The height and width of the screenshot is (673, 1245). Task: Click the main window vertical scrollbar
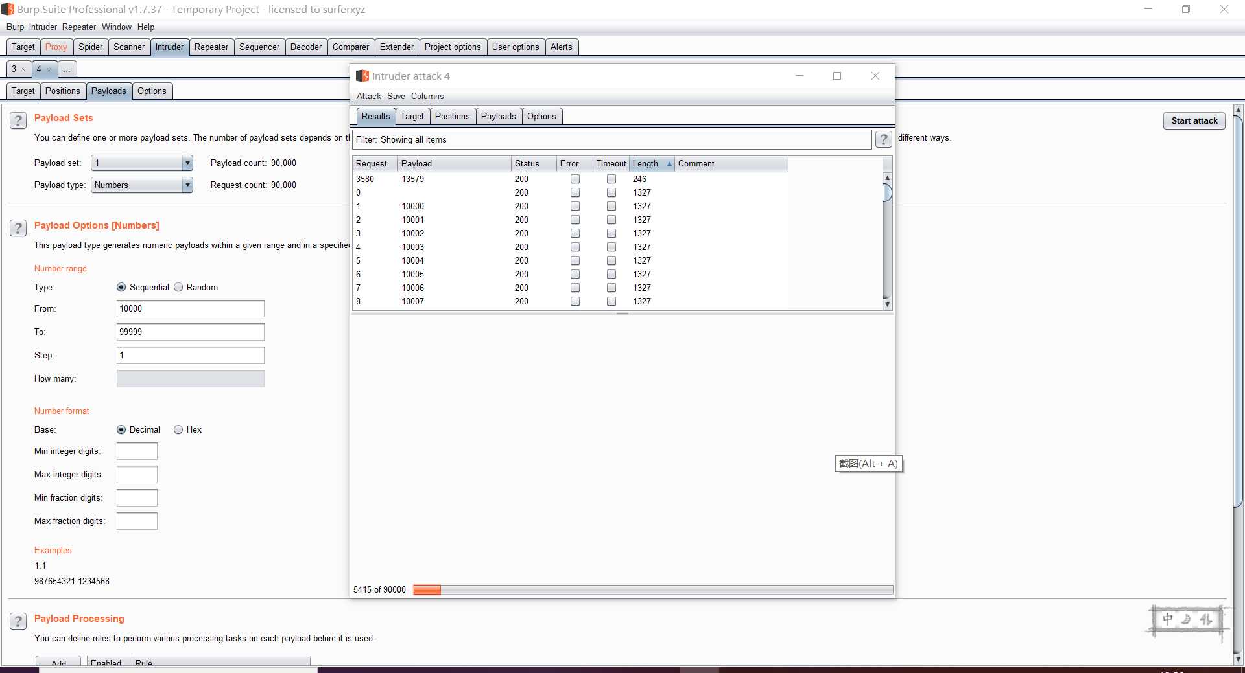(1238, 311)
